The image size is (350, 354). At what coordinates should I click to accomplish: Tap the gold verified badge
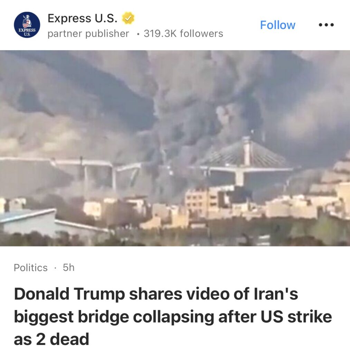click(x=128, y=18)
